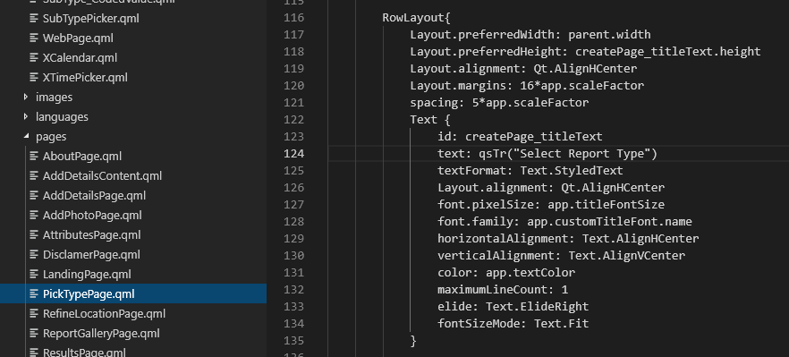Click file icon next to AboutPage.qml
Image resolution: width=789 pixels, height=357 pixels.
(34, 156)
